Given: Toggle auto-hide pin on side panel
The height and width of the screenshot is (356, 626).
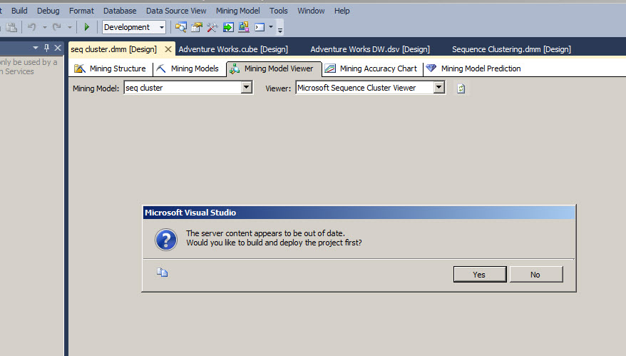Looking at the screenshot, I should click(x=46, y=48).
